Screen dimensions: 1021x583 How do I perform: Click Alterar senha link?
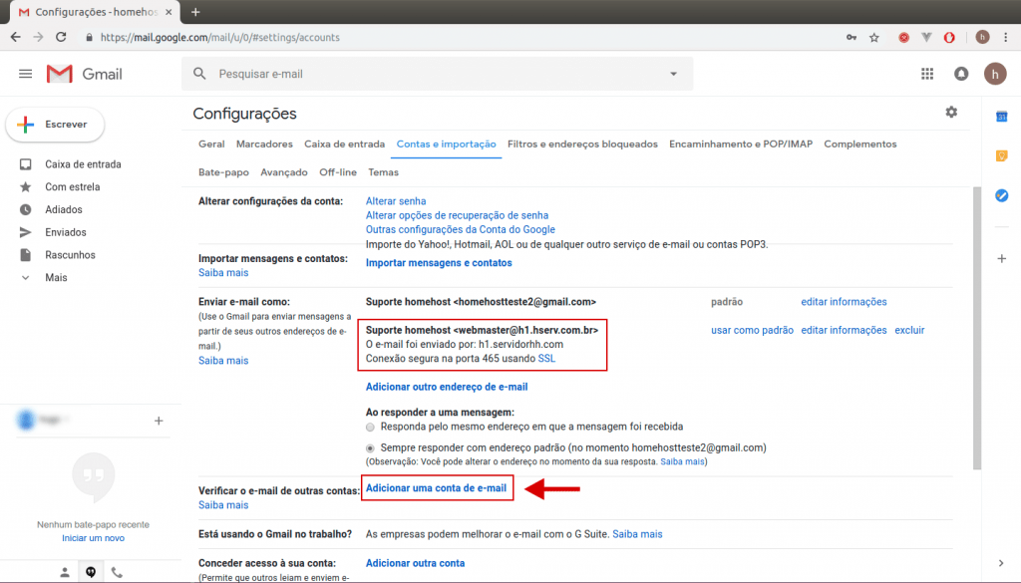click(x=396, y=201)
